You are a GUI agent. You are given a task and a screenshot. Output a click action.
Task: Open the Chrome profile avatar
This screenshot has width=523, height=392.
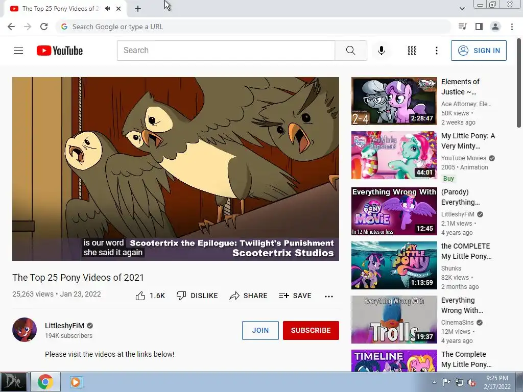pyautogui.click(x=495, y=27)
